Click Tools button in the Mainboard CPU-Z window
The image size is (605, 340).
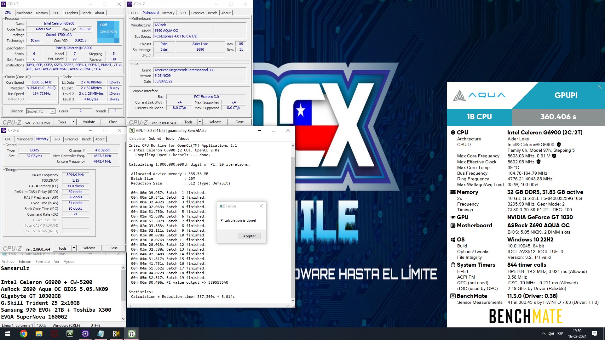pos(188,122)
